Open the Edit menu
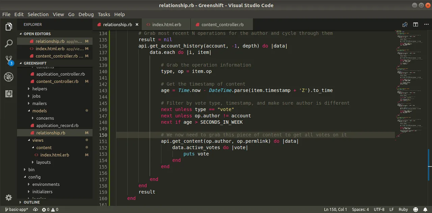The height and width of the screenshot is (213, 432). click(x=19, y=14)
